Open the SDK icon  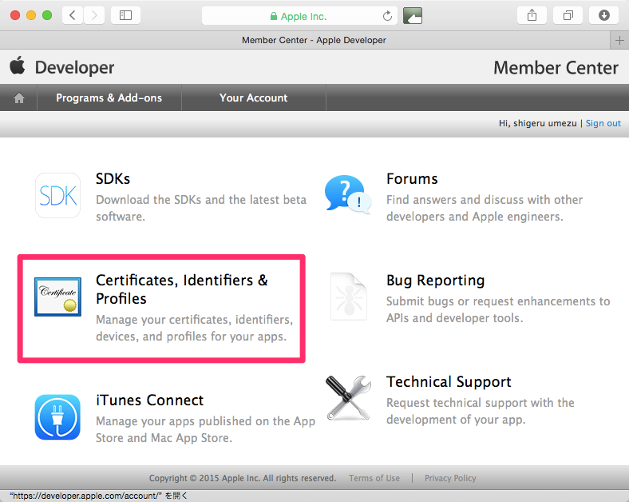click(x=57, y=196)
